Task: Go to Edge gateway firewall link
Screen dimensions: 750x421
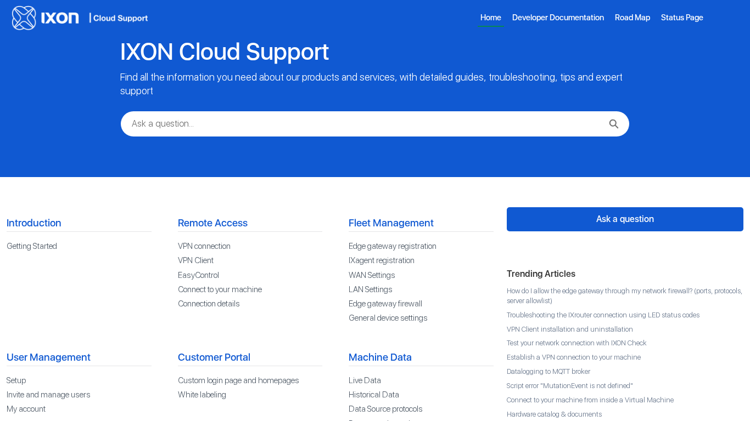Action: point(385,304)
